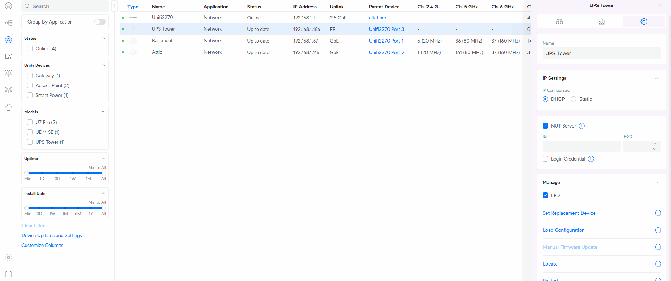The width and height of the screenshot is (671, 281).
Task: Switch to the statistics chart tab
Action: pyautogui.click(x=601, y=21)
